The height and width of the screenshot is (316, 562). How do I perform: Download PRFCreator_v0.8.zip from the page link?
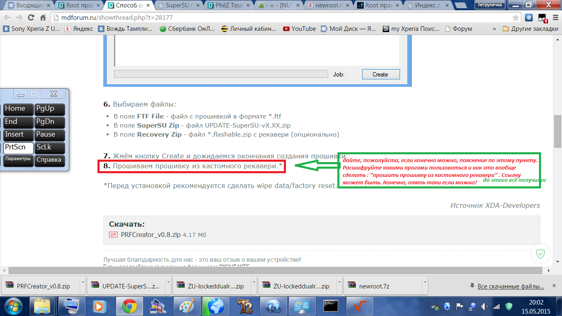tap(151, 235)
